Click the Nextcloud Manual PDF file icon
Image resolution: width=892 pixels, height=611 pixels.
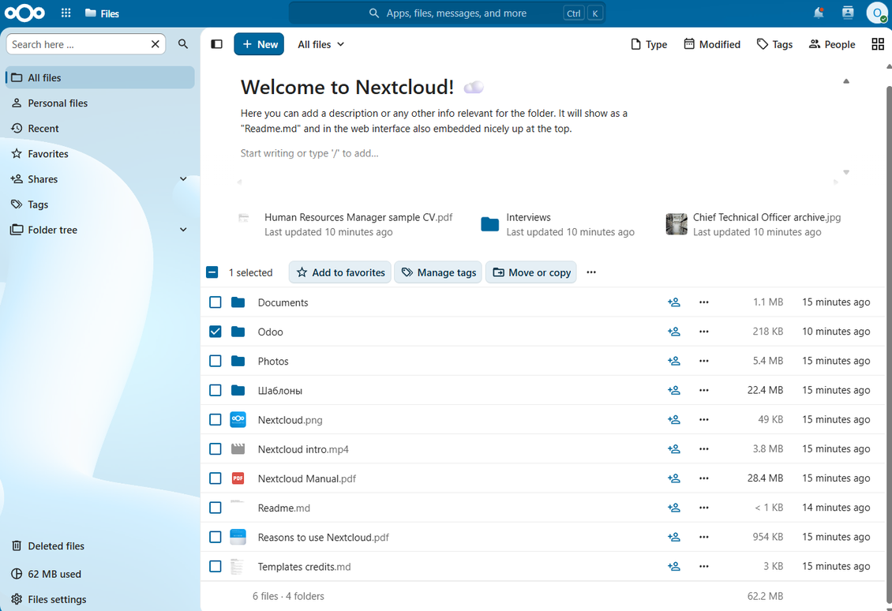point(238,478)
